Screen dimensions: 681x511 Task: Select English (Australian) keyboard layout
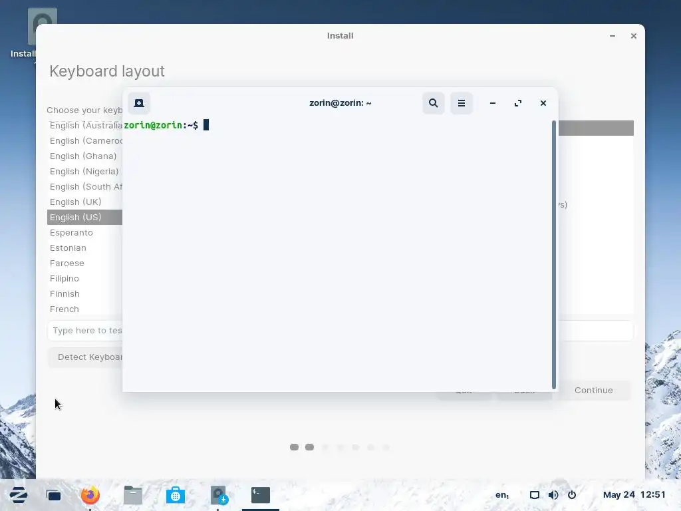(x=84, y=126)
